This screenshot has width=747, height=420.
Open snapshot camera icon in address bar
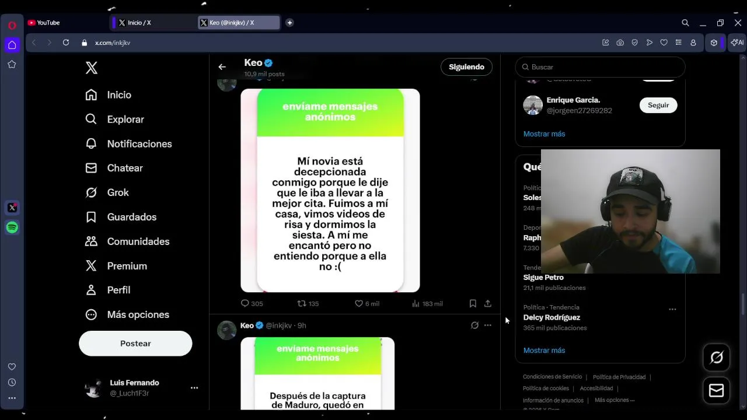pyautogui.click(x=620, y=43)
